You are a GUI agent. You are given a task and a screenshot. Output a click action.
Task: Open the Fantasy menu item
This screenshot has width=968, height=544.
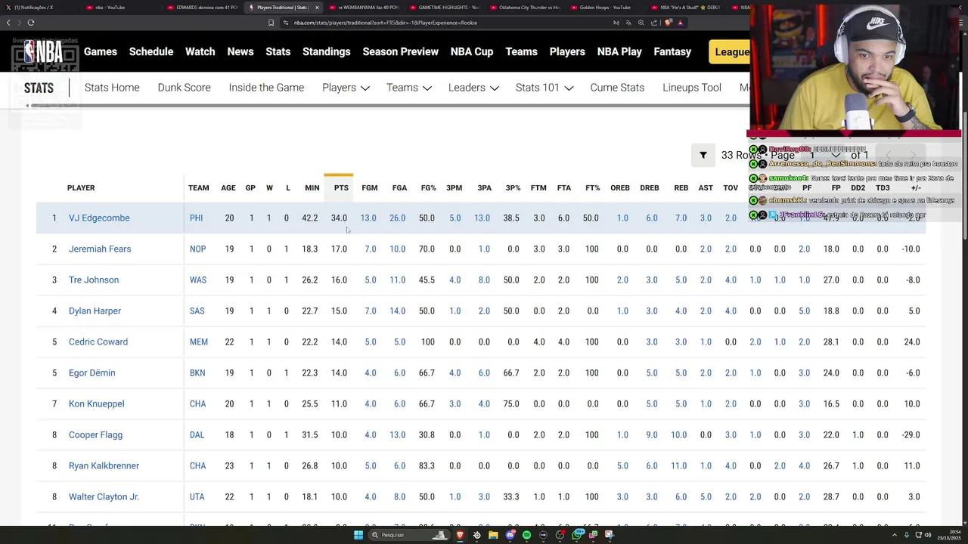click(672, 51)
